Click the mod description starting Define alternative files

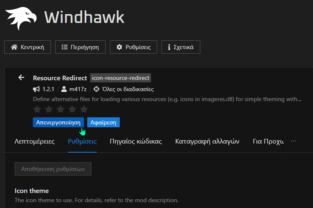pos(167,99)
